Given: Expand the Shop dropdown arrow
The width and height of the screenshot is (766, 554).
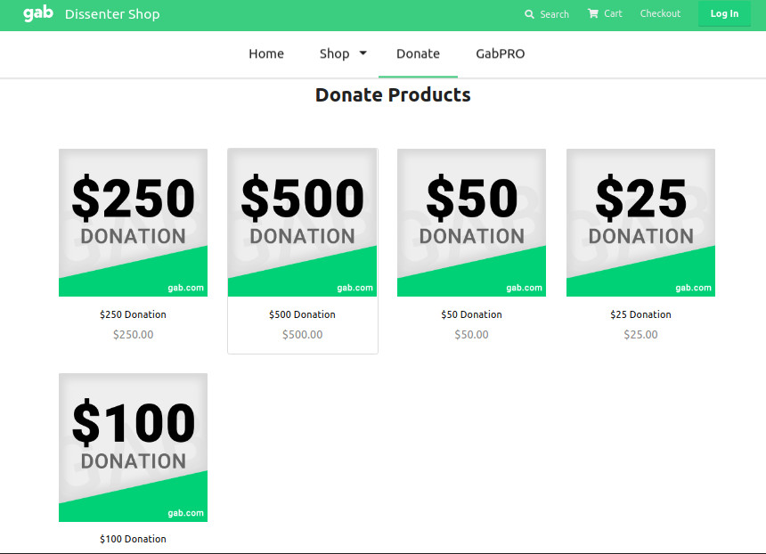Looking at the screenshot, I should click(363, 53).
